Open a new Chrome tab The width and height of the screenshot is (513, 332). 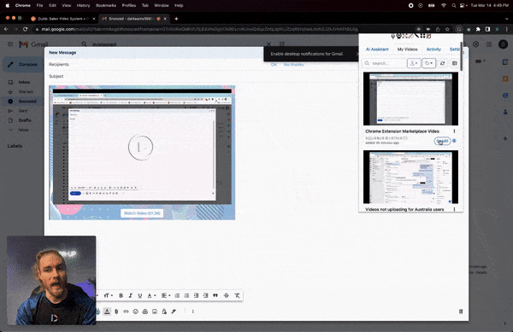click(x=176, y=19)
